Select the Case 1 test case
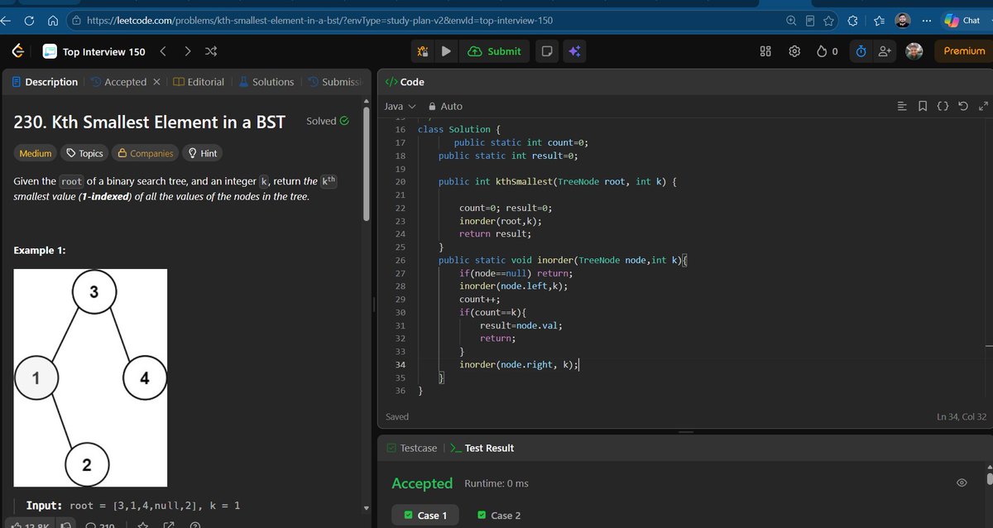Image resolution: width=993 pixels, height=528 pixels. tap(425, 516)
